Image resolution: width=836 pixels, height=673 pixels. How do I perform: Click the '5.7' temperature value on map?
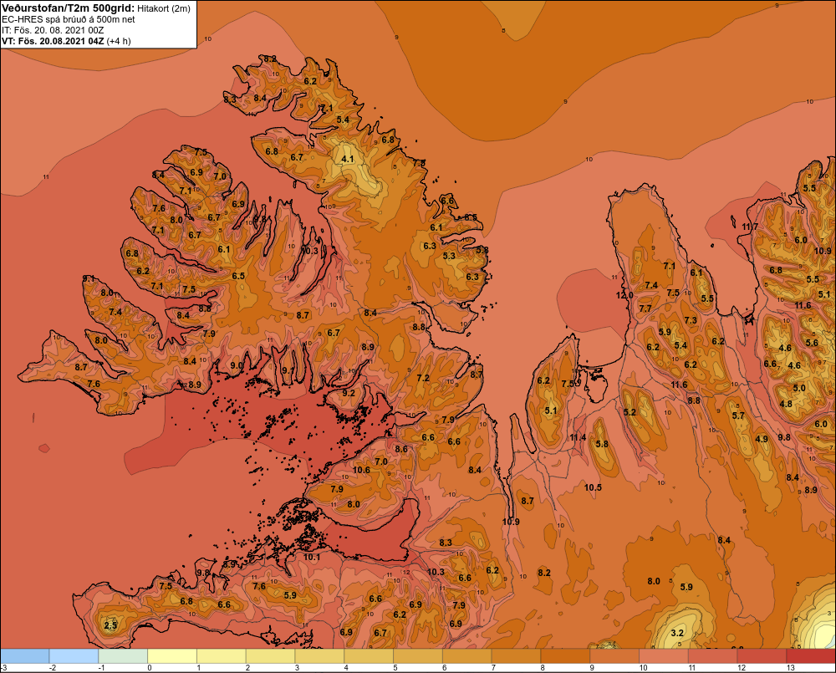coord(738,416)
